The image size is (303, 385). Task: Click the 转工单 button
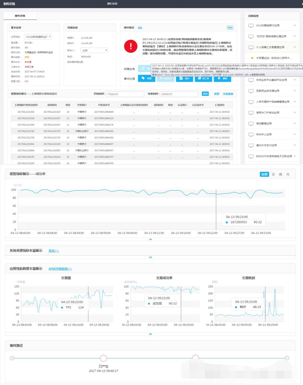tap(203, 78)
